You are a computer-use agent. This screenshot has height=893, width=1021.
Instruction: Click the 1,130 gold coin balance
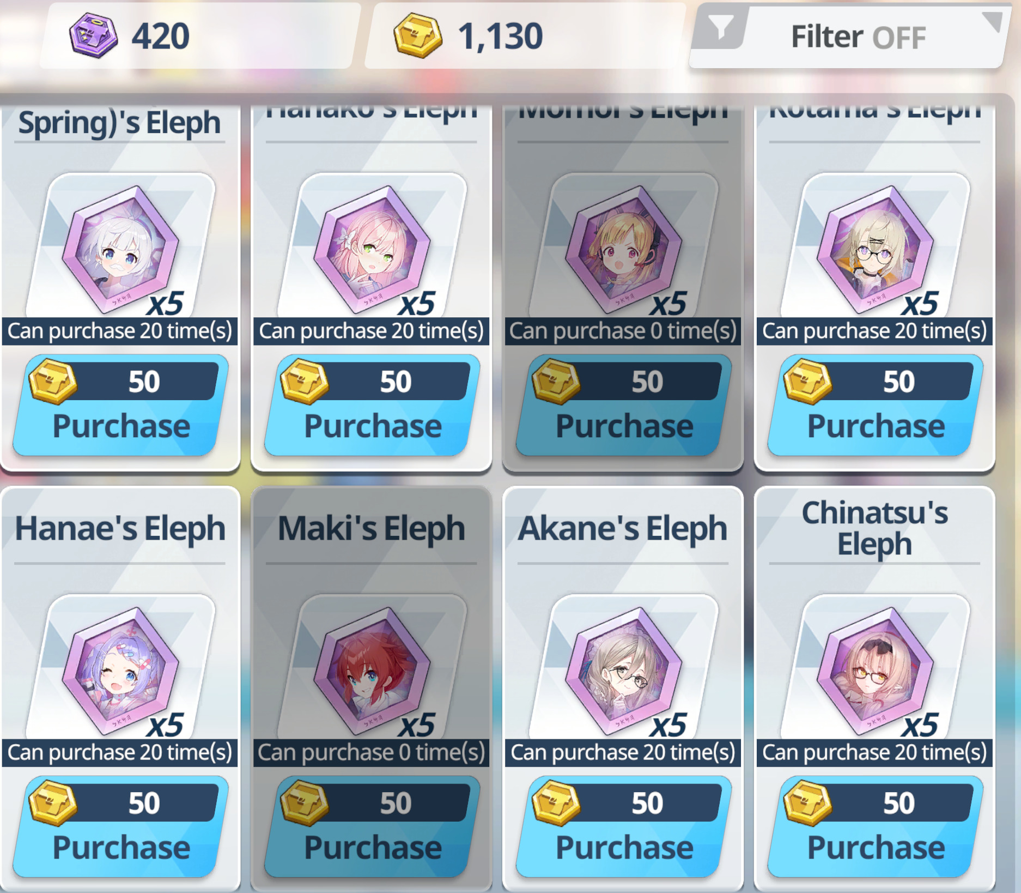500,37
